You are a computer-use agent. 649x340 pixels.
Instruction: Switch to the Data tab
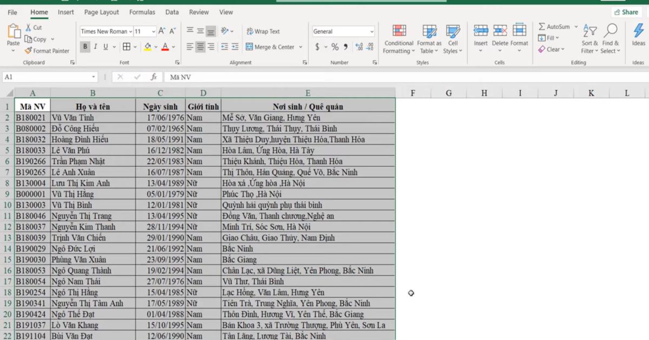coord(172,12)
